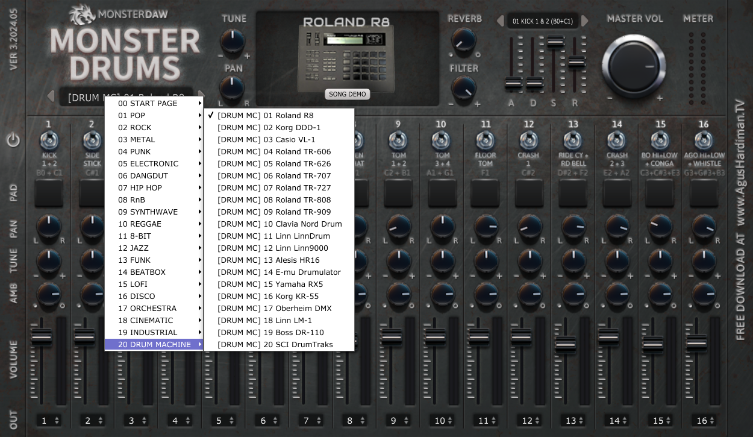This screenshot has height=437, width=753.
Task: Trigger the CRASH 2+3 pad on channel 14
Action: coord(617,193)
